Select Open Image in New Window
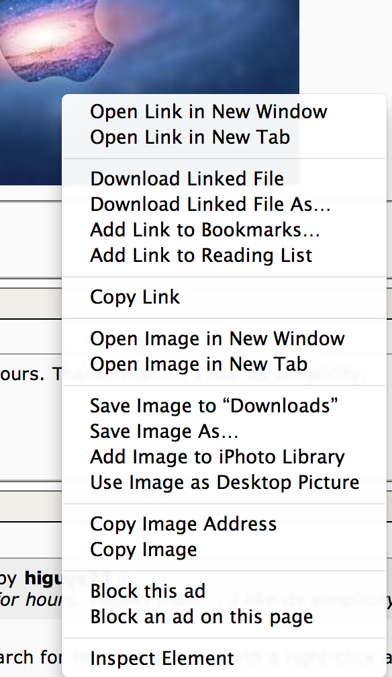Image resolution: width=392 pixels, height=677 pixels. (224, 338)
